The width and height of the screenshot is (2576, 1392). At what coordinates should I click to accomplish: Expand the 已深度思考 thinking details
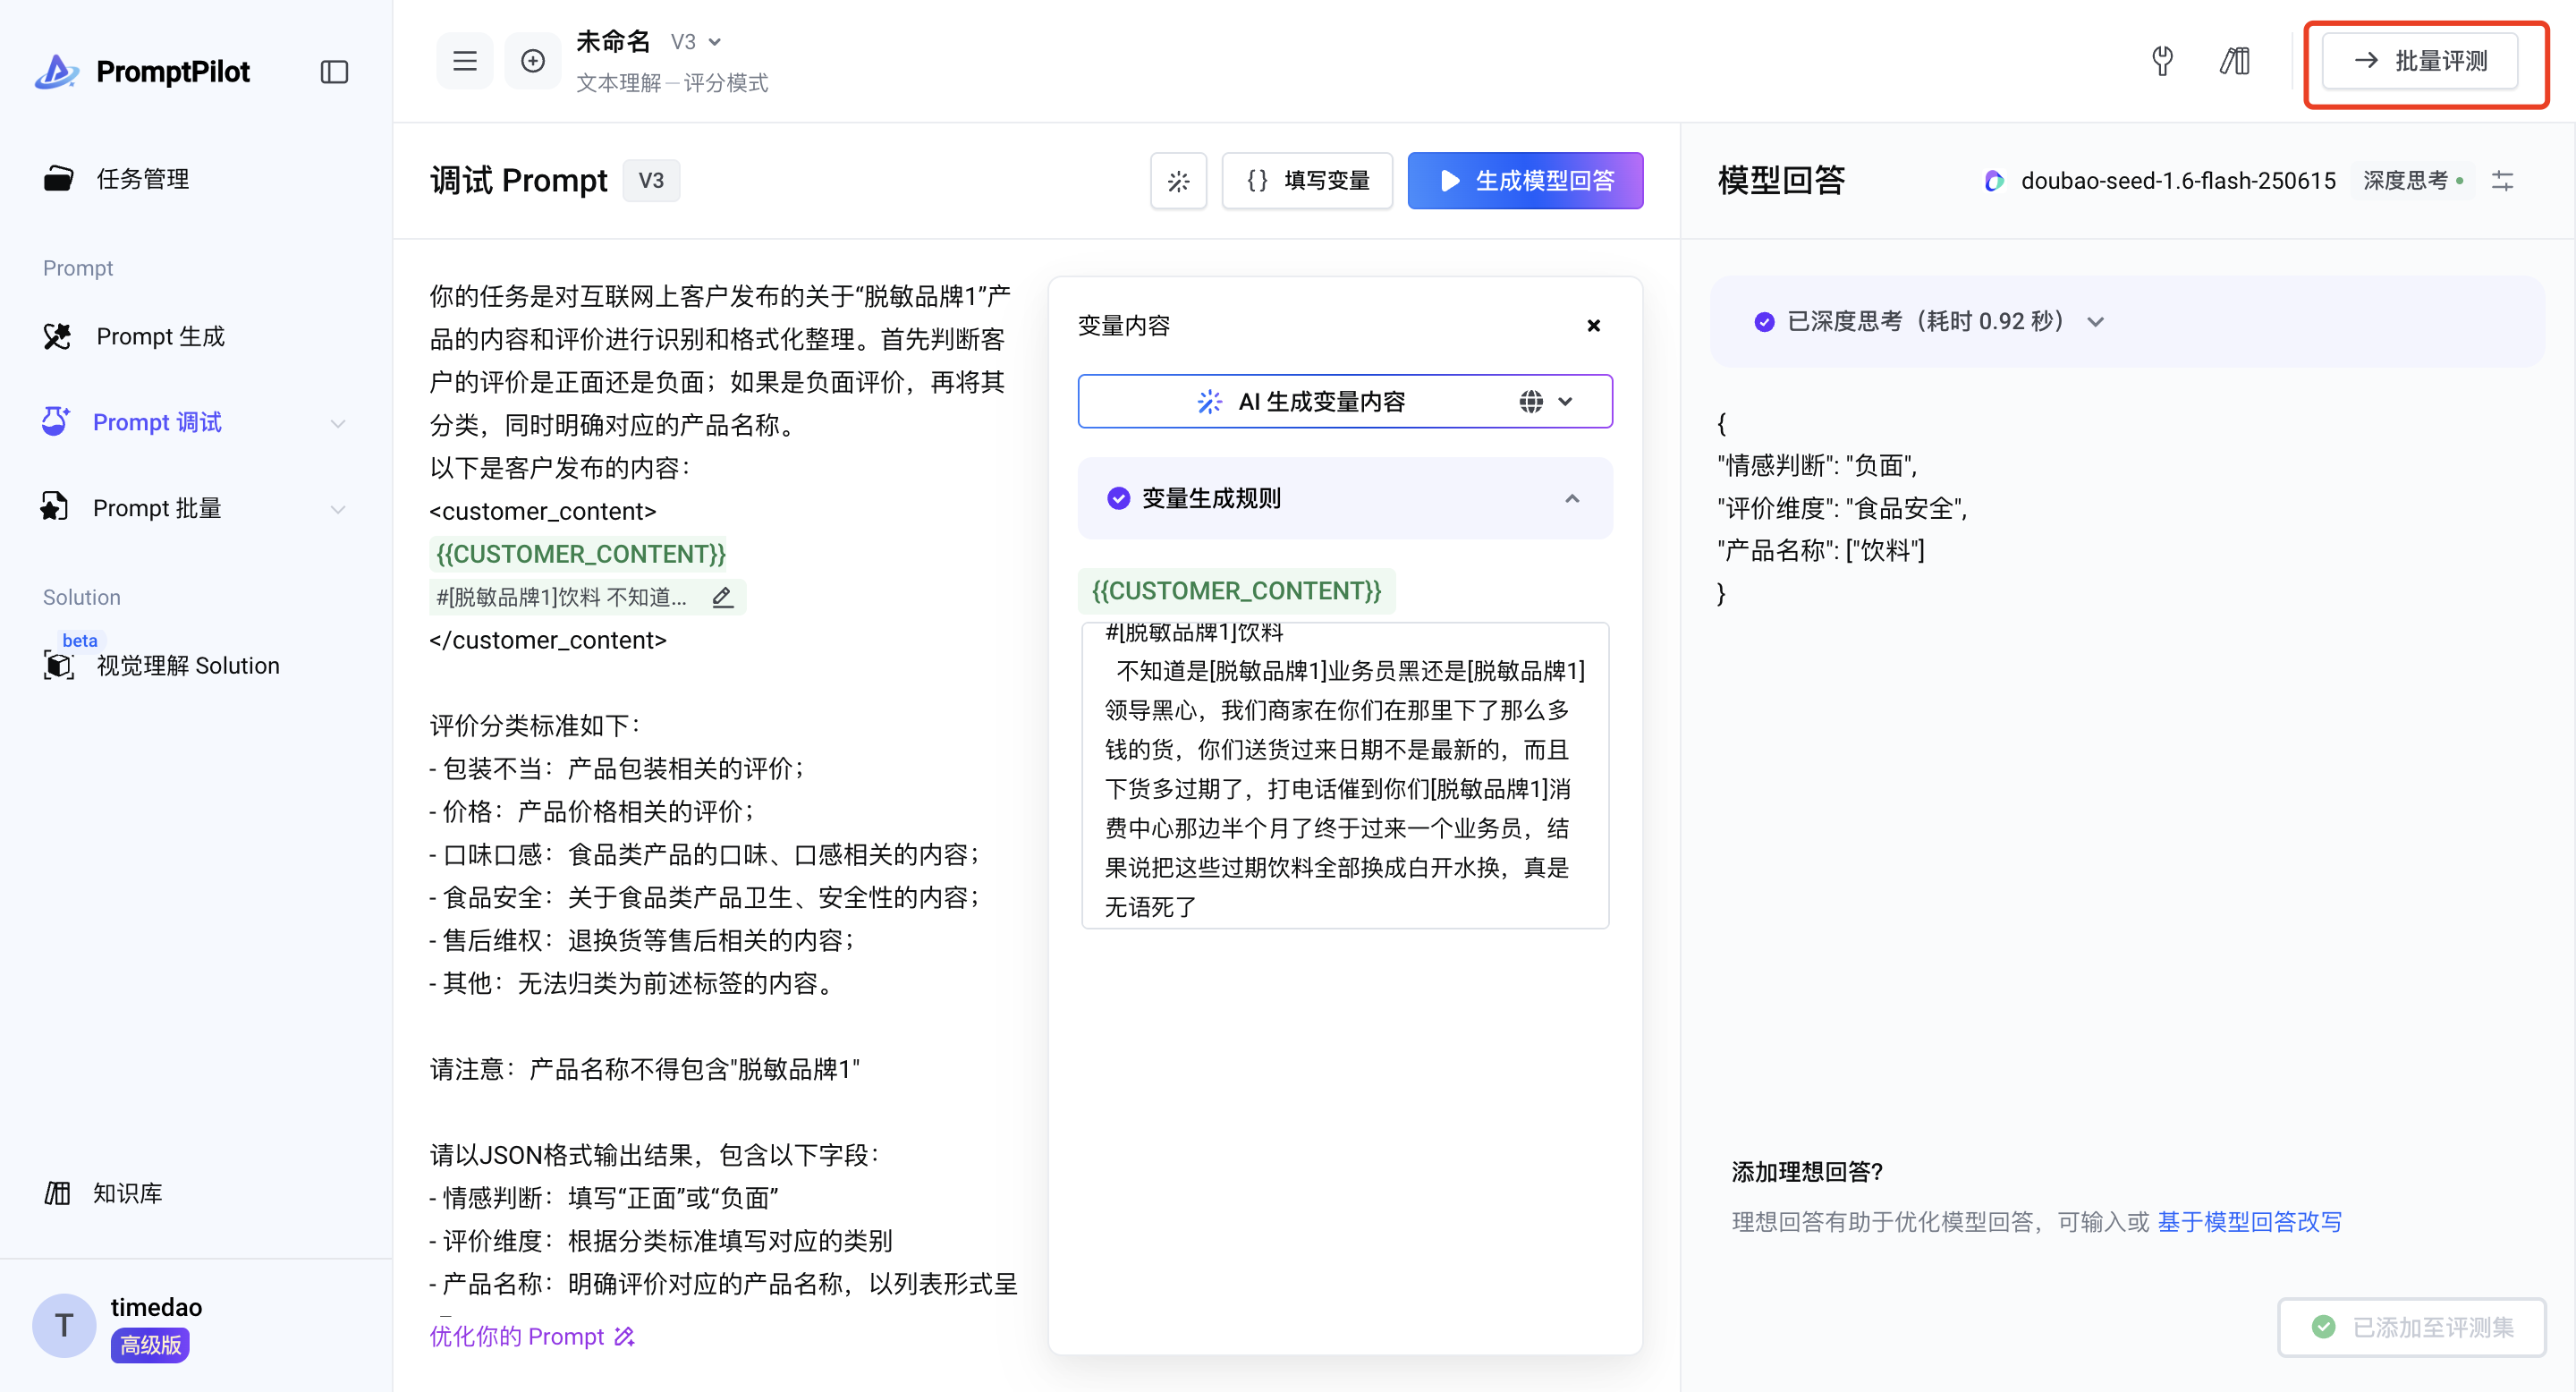2096,322
